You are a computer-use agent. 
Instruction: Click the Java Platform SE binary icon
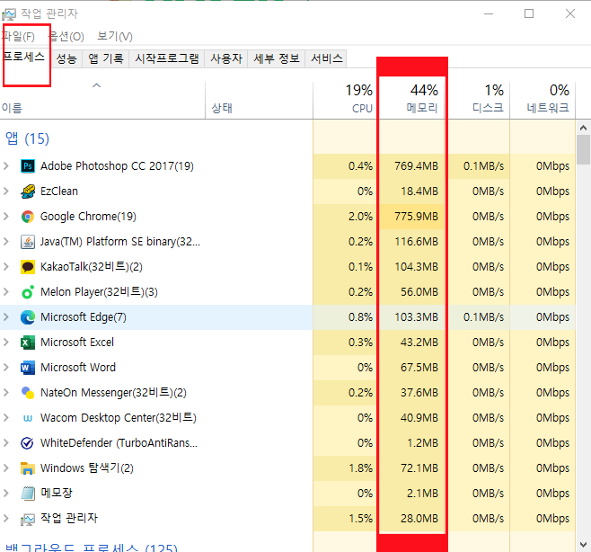coord(28,242)
